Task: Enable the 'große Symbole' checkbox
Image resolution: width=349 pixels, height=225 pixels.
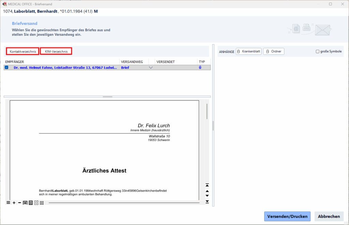Action: [x=318, y=52]
